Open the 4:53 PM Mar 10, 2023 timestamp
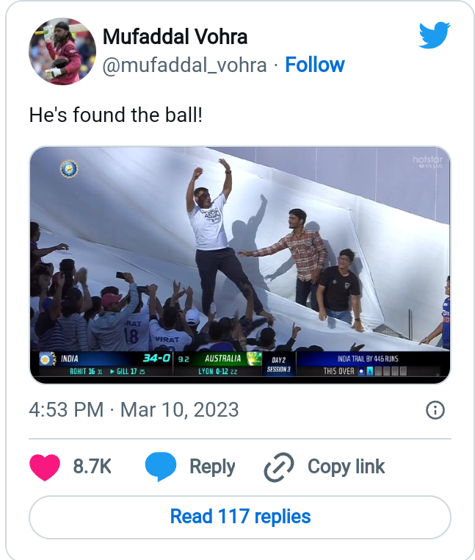Viewport: 475px width, 560px height. coord(134,409)
